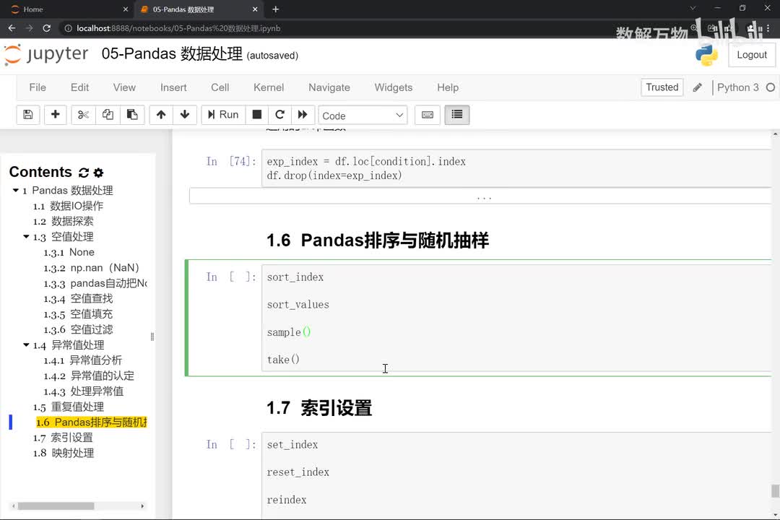Open the Help menu
This screenshot has height=520, width=780.
coord(448,87)
